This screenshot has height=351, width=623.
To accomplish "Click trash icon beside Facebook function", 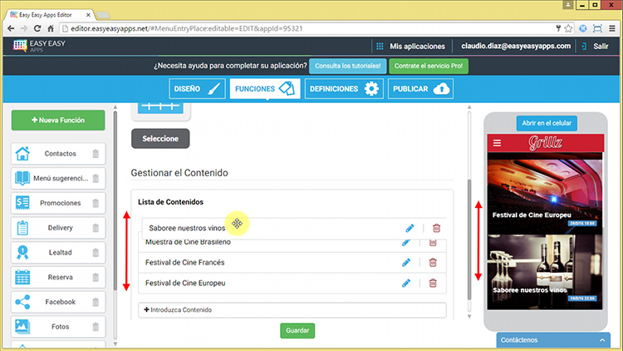I will [x=96, y=302].
